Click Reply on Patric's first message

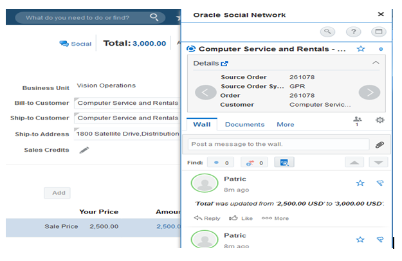pyautogui.click(x=207, y=219)
